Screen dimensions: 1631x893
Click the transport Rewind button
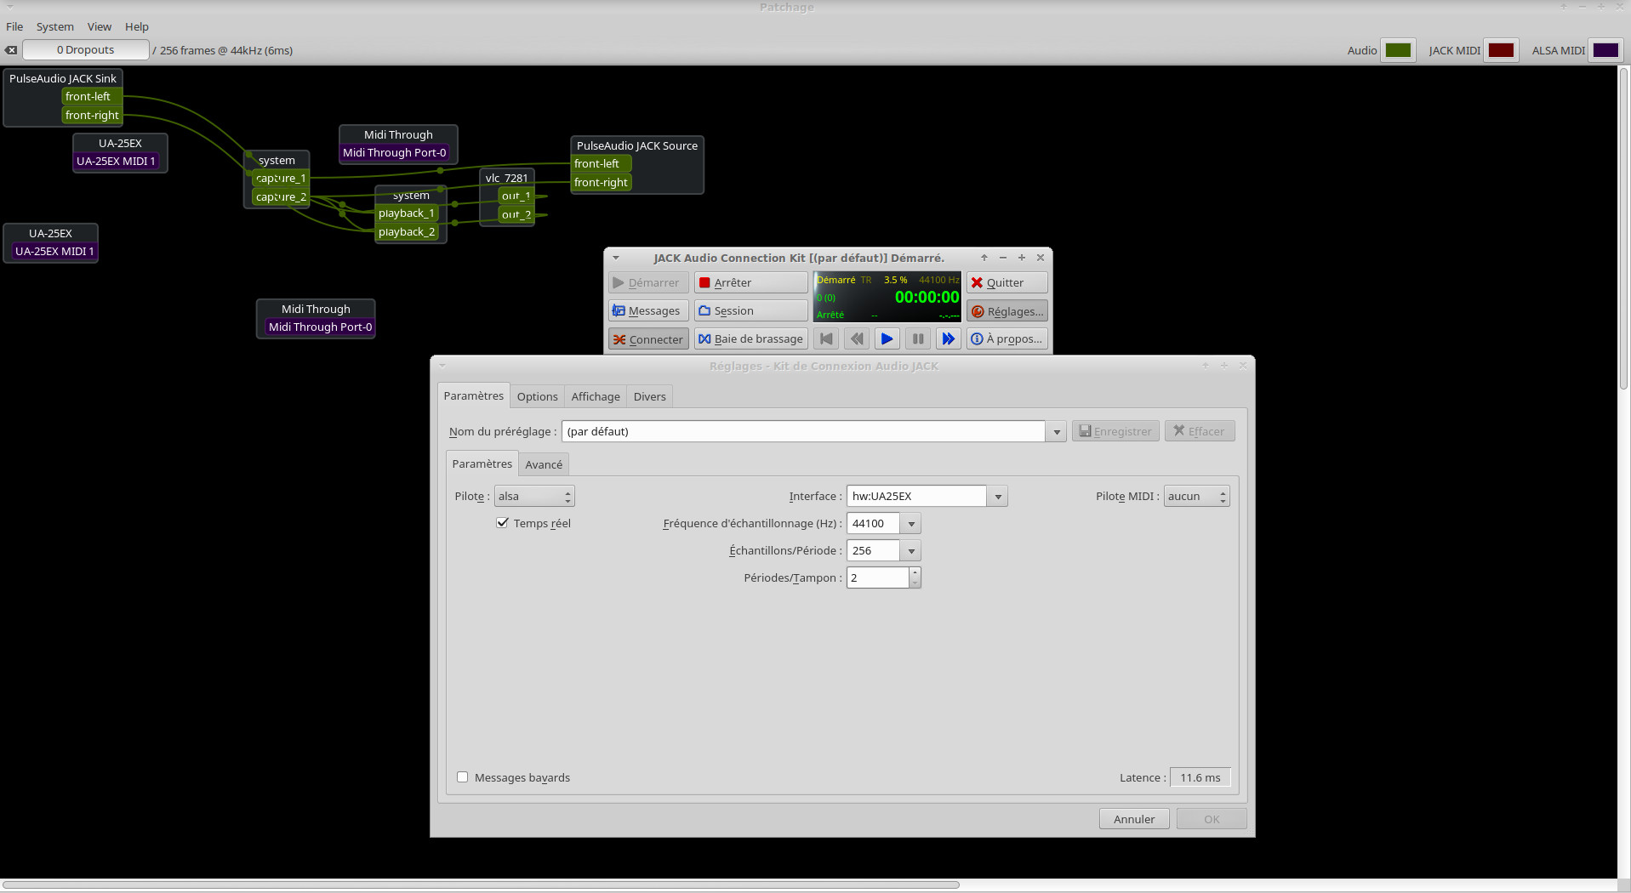click(856, 339)
